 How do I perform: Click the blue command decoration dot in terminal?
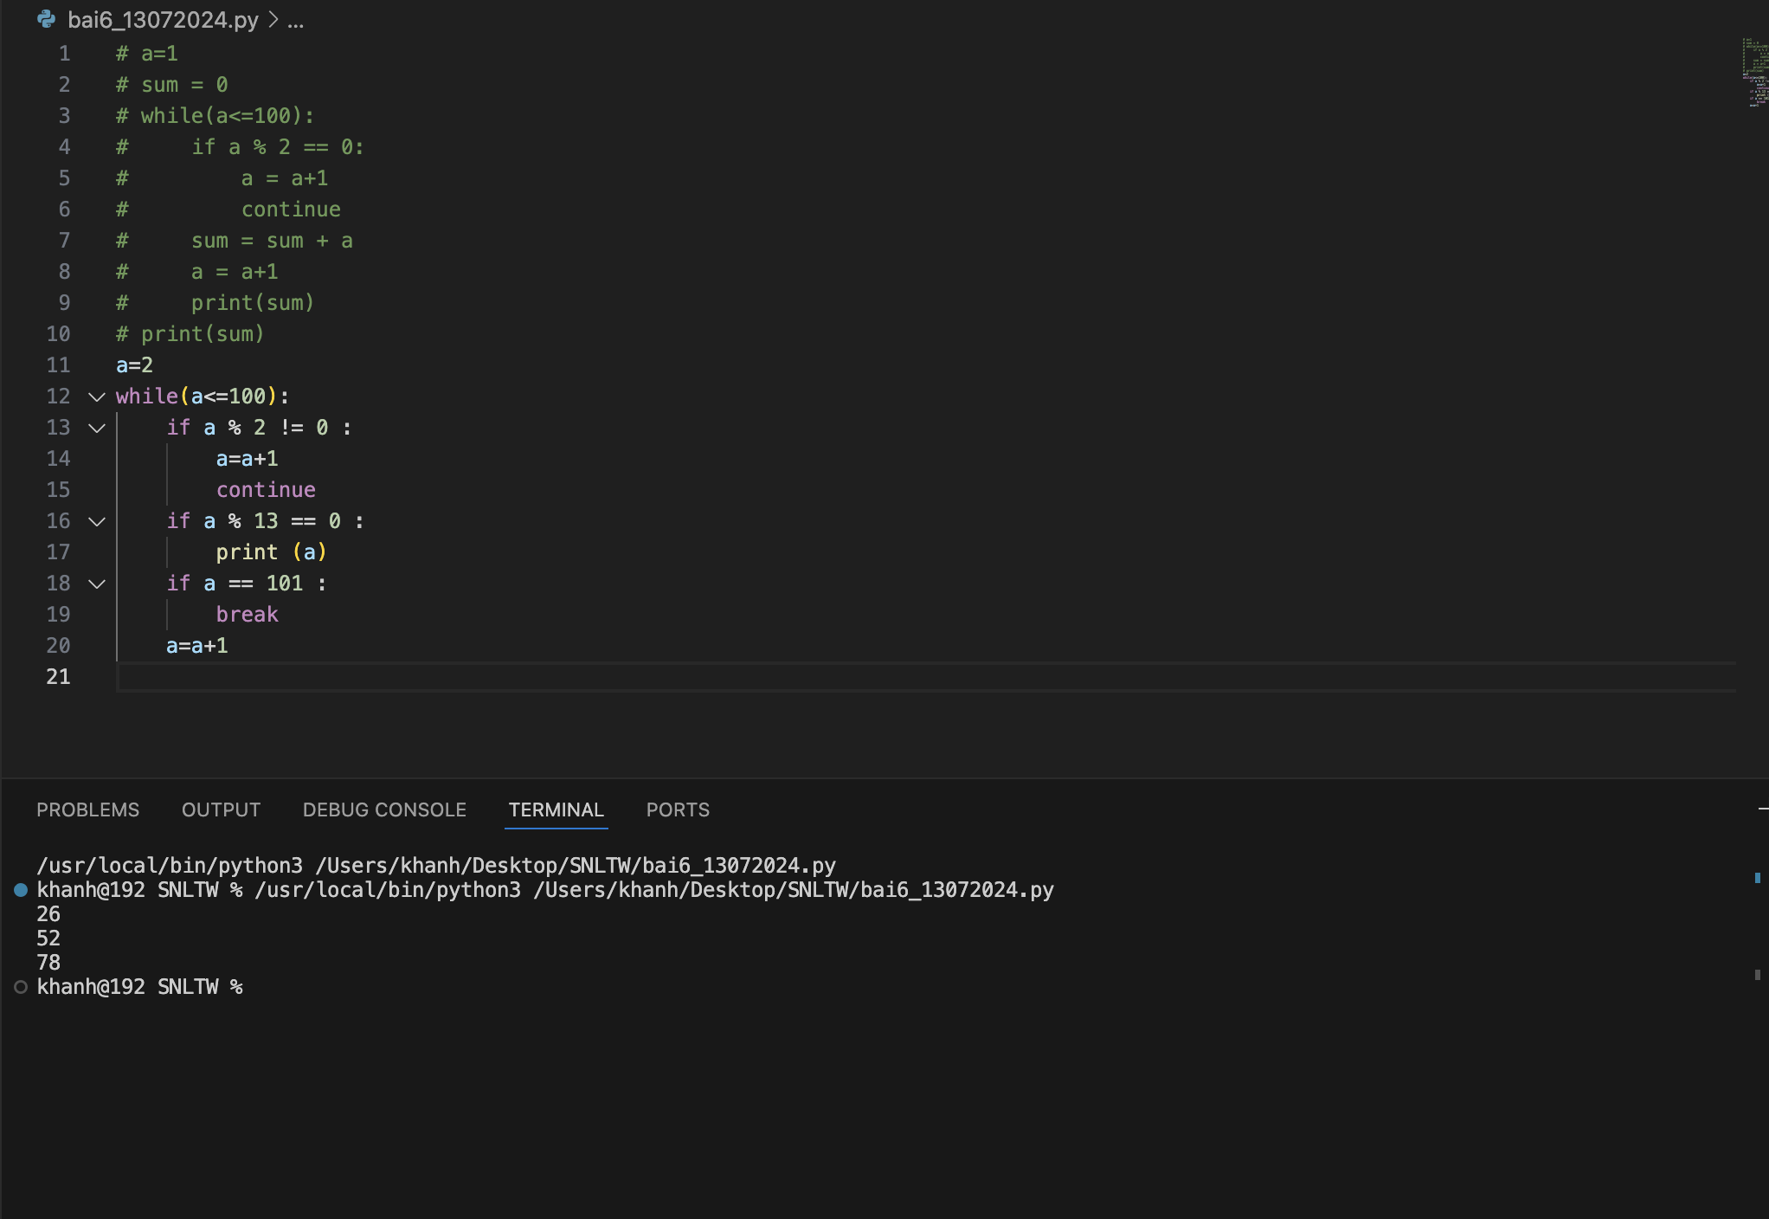point(21,890)
